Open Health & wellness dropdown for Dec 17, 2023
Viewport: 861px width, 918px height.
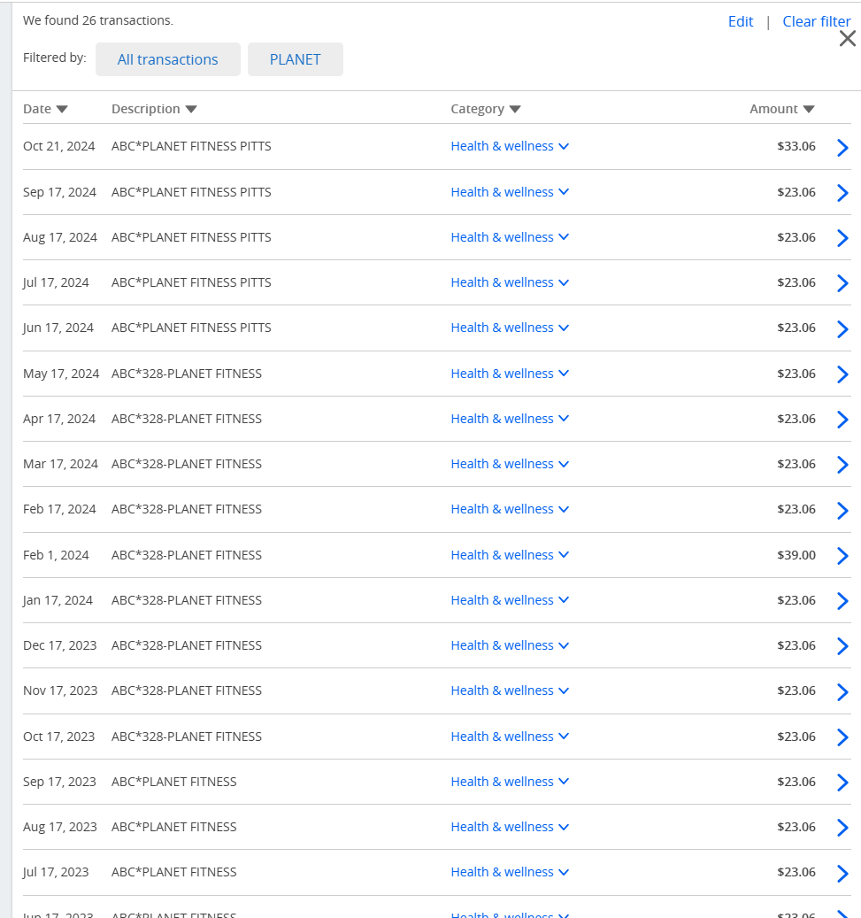510,645
